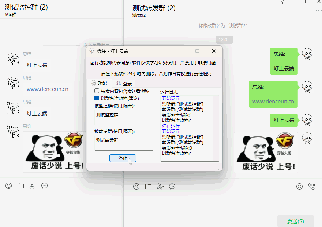Open file folder icon in 测试监控群 window
The image size is (322, 227).
[20, 186]
